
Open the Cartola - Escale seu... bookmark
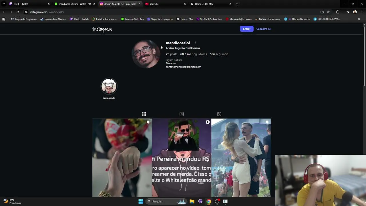click(268, 19)
